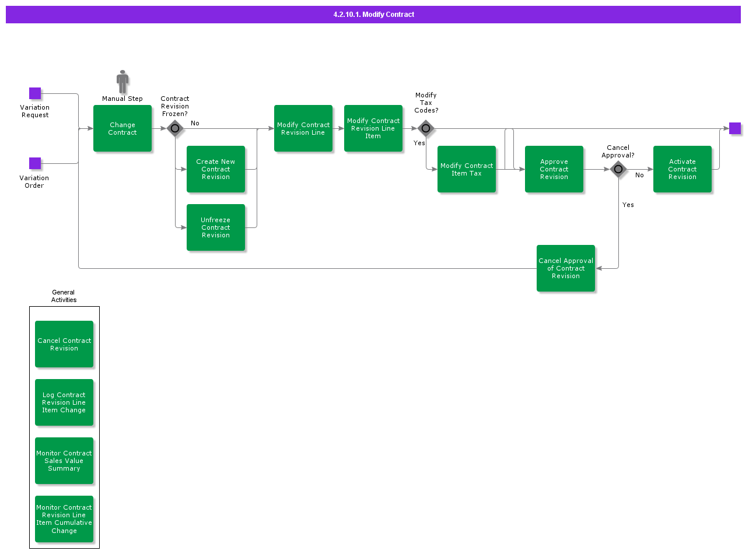756x554 pixels.
Task: Select the Manual Step person icon
Action: (x=123, y=82)
